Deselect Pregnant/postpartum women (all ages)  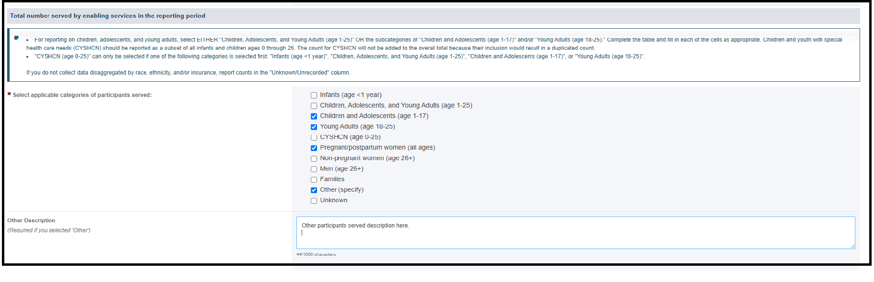click(314, 148)
